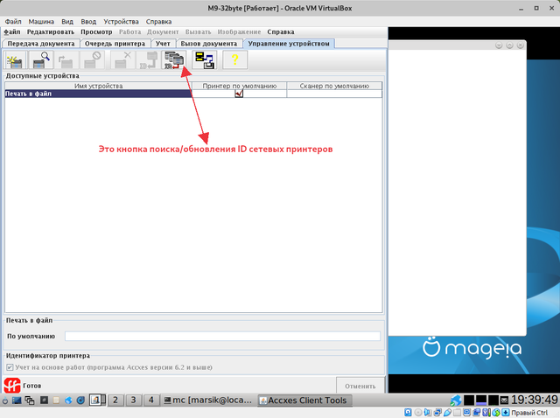Image resolution: width=560 pixels, height=418 pixels.
Task: Click the add new device toolbar icon
Action: [x=15, y=59]
